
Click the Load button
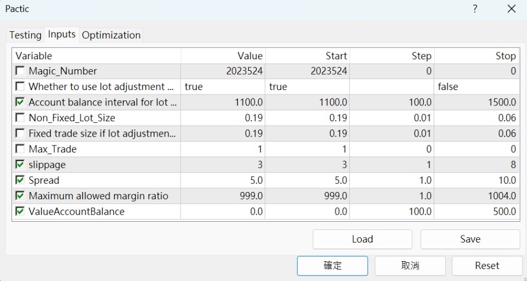click(362, 239)
